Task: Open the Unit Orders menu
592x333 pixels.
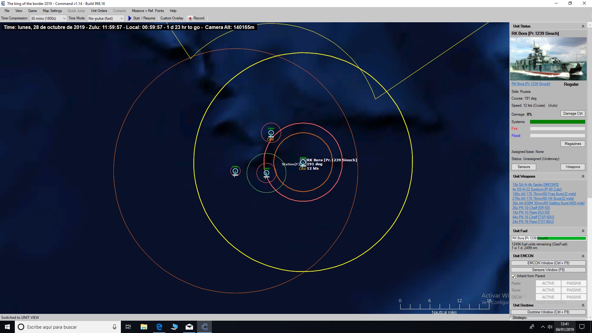Action: (x=99, y=10)
